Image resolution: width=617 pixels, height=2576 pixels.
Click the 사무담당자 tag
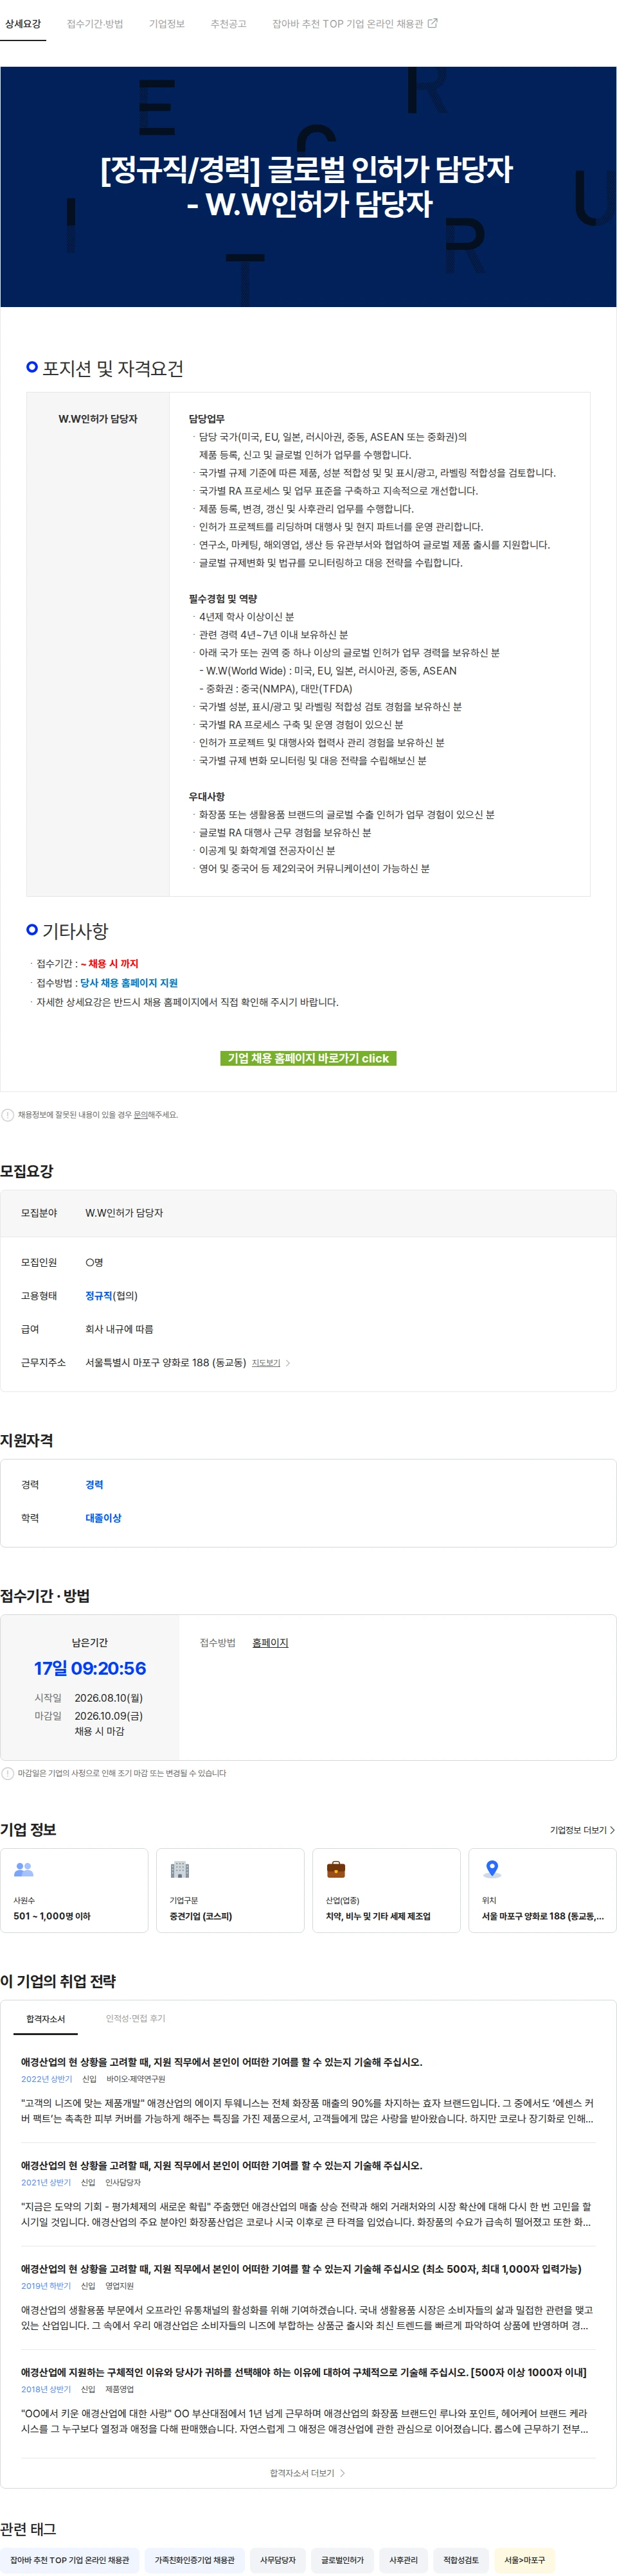pyautogui.click(x=278, y=2560)
